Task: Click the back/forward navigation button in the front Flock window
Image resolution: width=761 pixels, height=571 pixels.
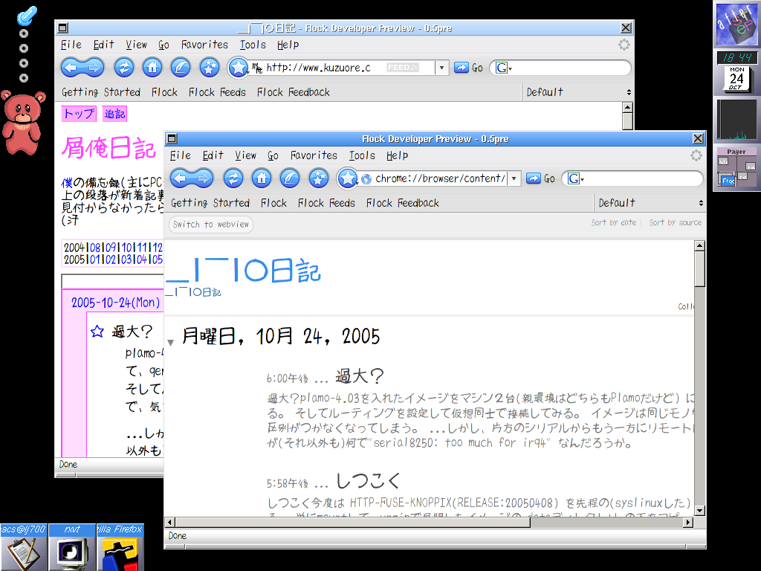Action: tap(192, 178)
